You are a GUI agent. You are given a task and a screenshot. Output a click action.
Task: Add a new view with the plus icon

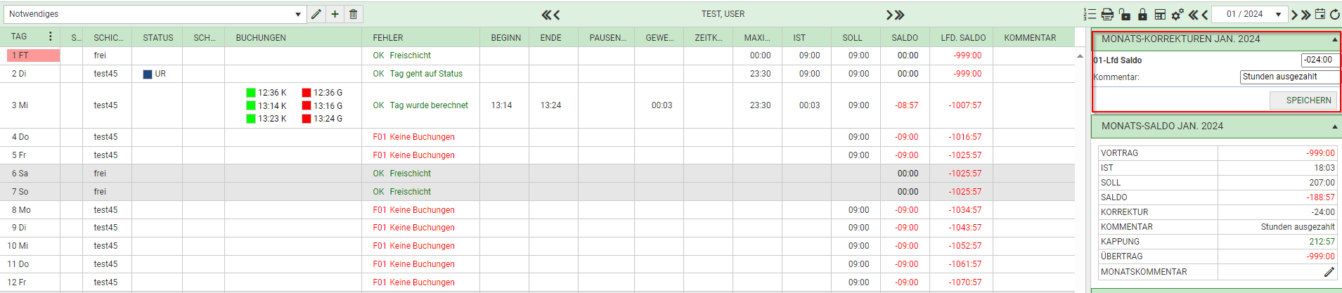point(335,14)
